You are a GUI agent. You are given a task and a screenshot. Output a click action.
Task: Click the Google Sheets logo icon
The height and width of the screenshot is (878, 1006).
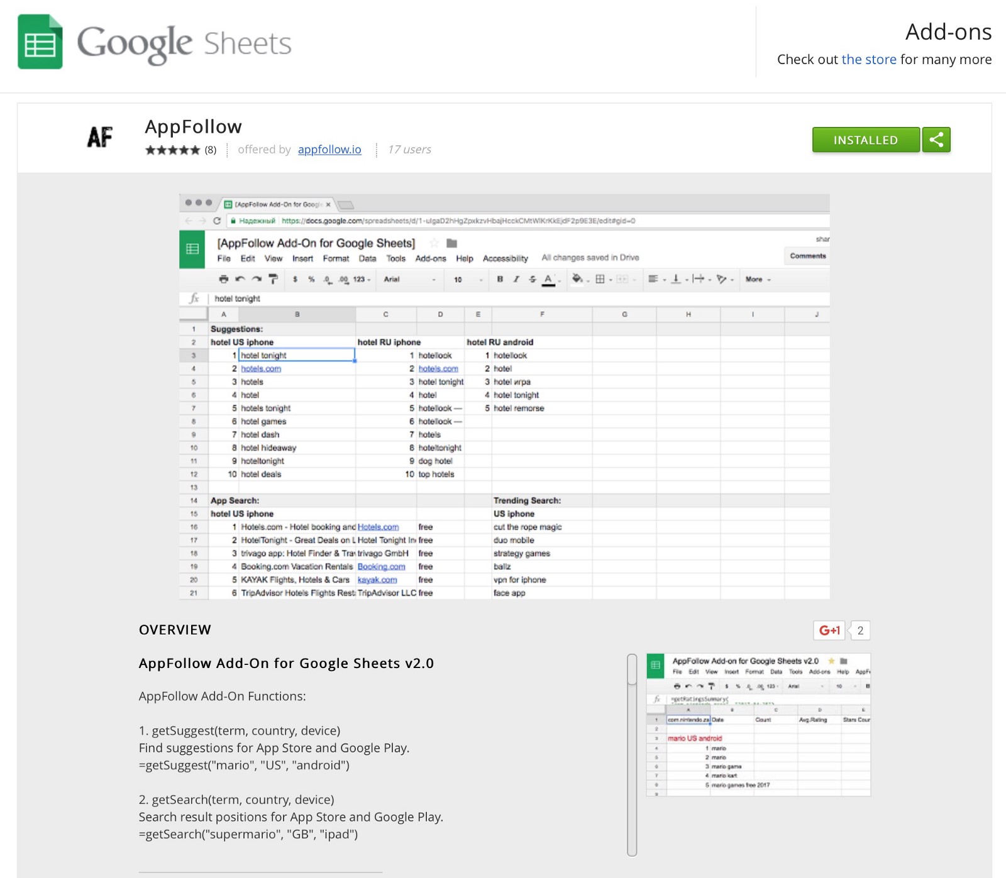click(40, 42)
